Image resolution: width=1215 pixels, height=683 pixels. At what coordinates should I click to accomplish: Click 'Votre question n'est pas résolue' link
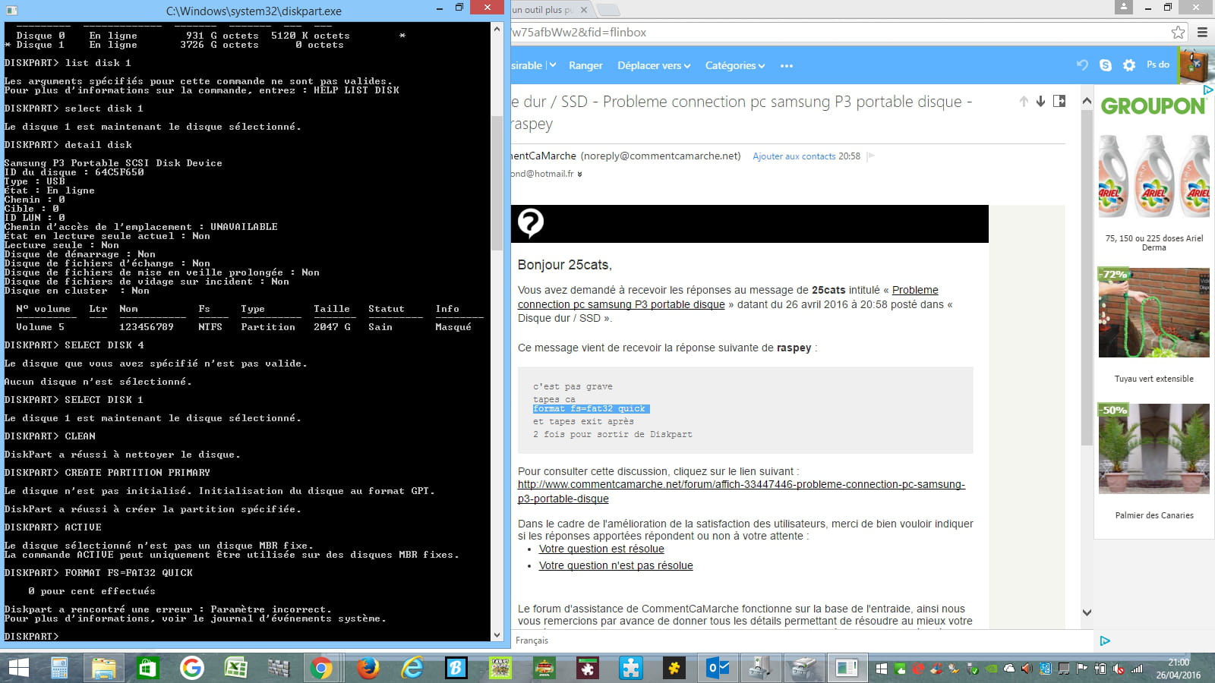(616, 565)
